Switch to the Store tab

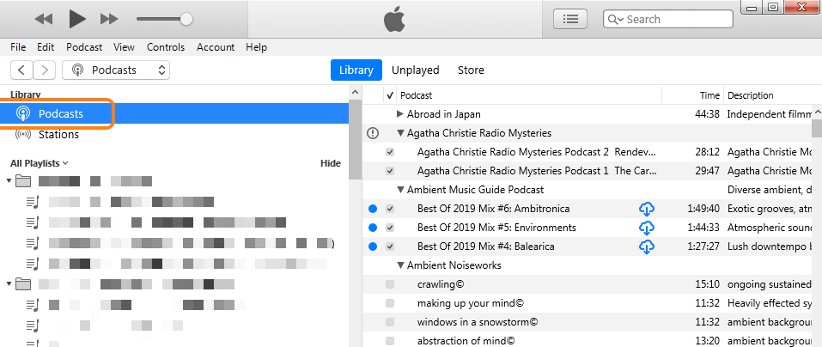471,70
